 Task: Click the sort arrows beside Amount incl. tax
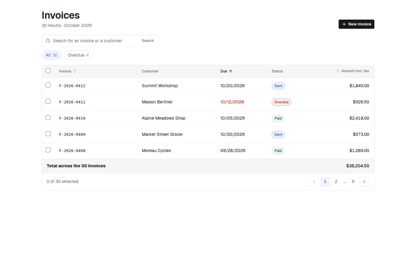pos(338,71)
